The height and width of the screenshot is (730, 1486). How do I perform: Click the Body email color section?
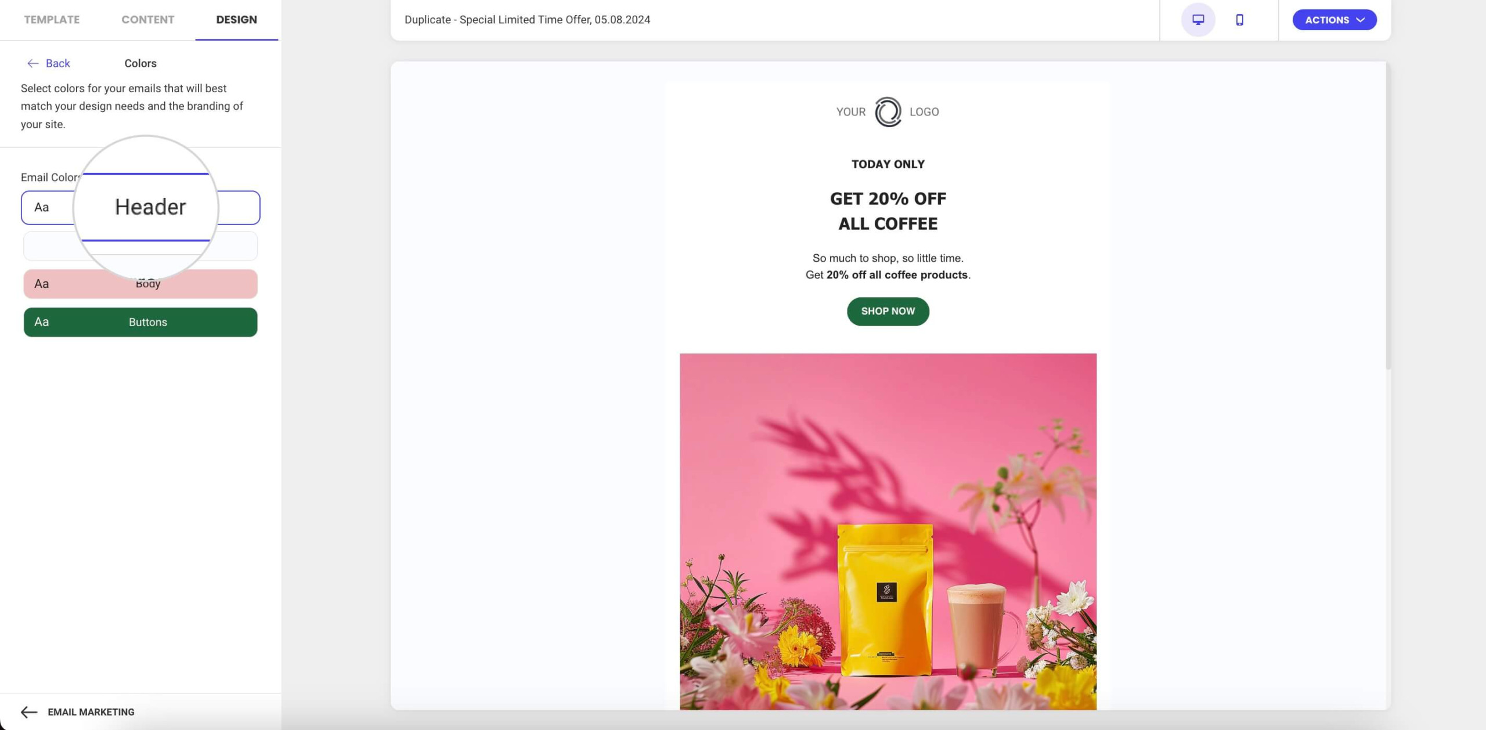[140, 283]
